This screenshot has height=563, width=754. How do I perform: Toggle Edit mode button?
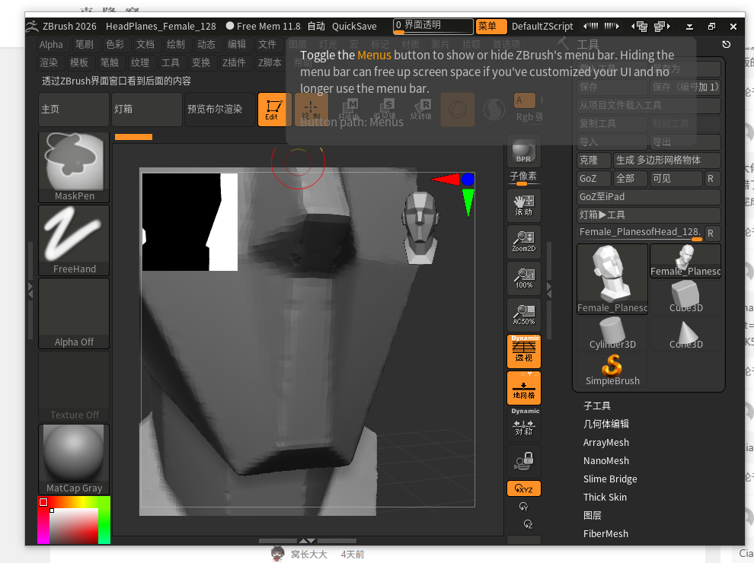[273, 109]
